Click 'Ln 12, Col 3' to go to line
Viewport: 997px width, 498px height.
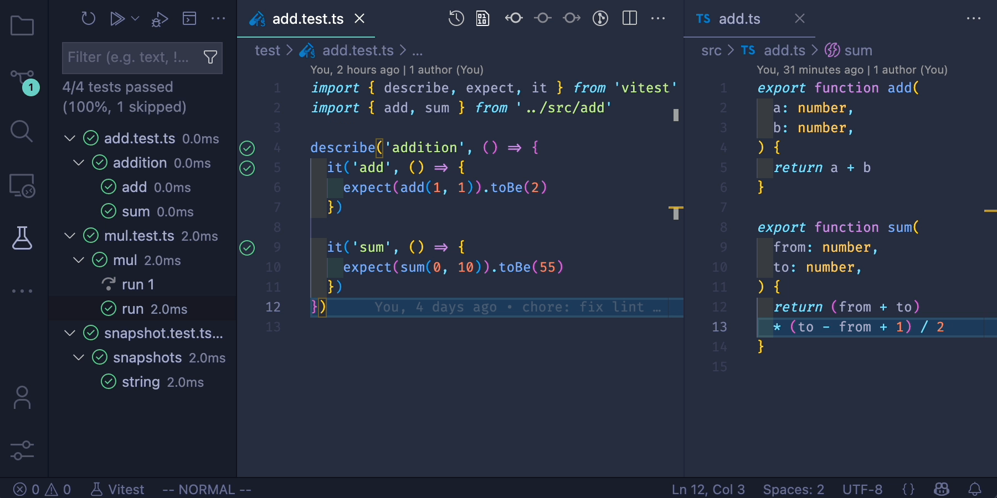click(708, 489)
